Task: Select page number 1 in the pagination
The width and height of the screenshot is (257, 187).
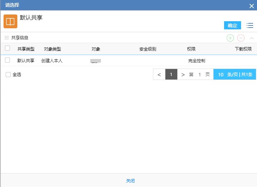Action: (x=171, y=75)
